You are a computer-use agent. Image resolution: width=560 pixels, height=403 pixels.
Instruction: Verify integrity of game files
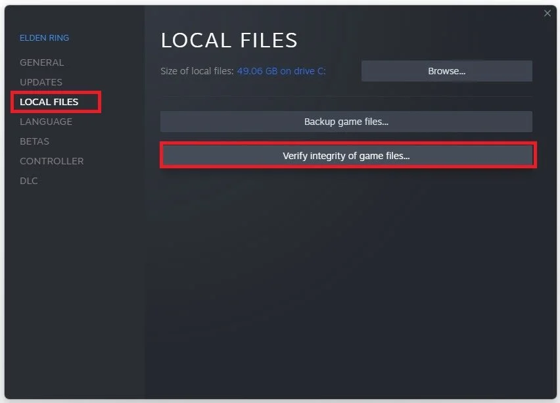coord(346,155)
